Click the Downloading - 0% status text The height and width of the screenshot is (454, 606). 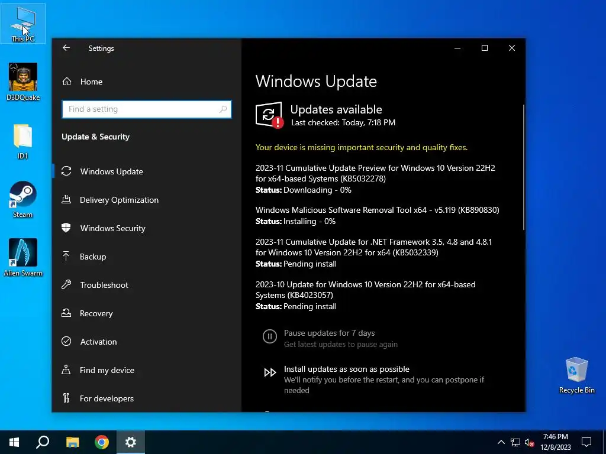317,190
